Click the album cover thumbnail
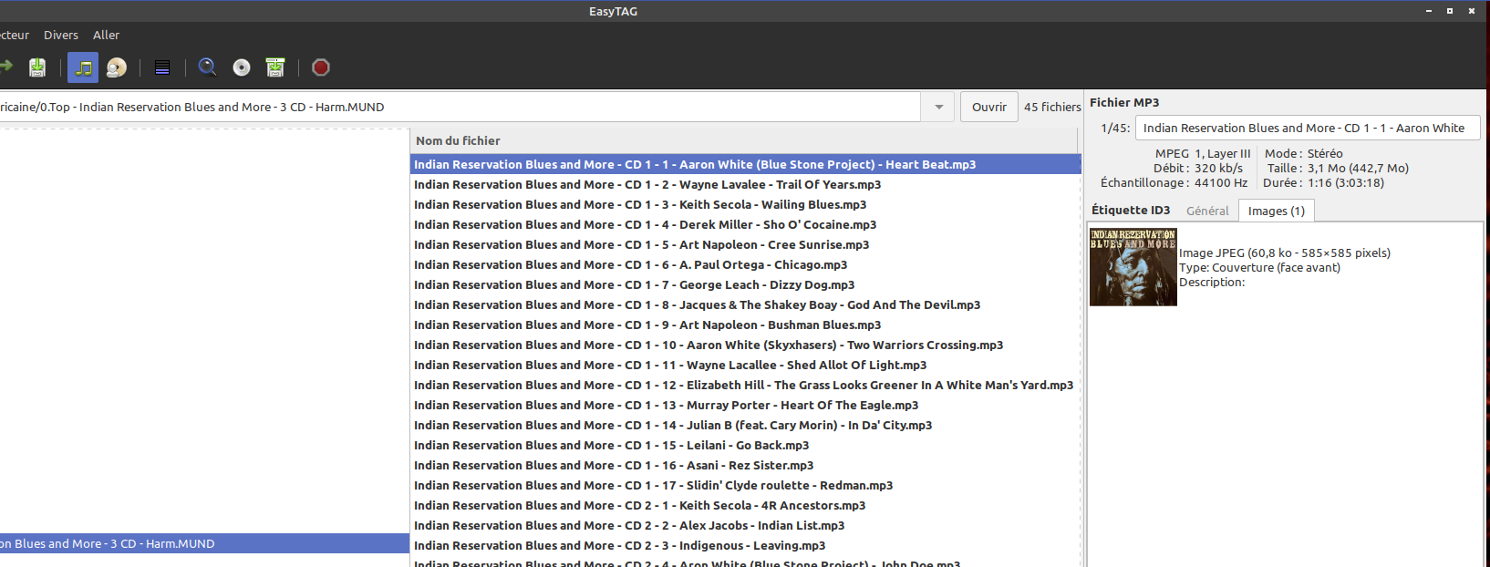The height and width of the screenshot is (567, 1490). 1133,266
